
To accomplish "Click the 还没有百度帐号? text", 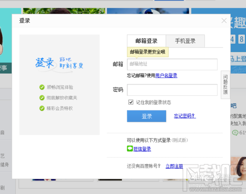I will [144, 166].
